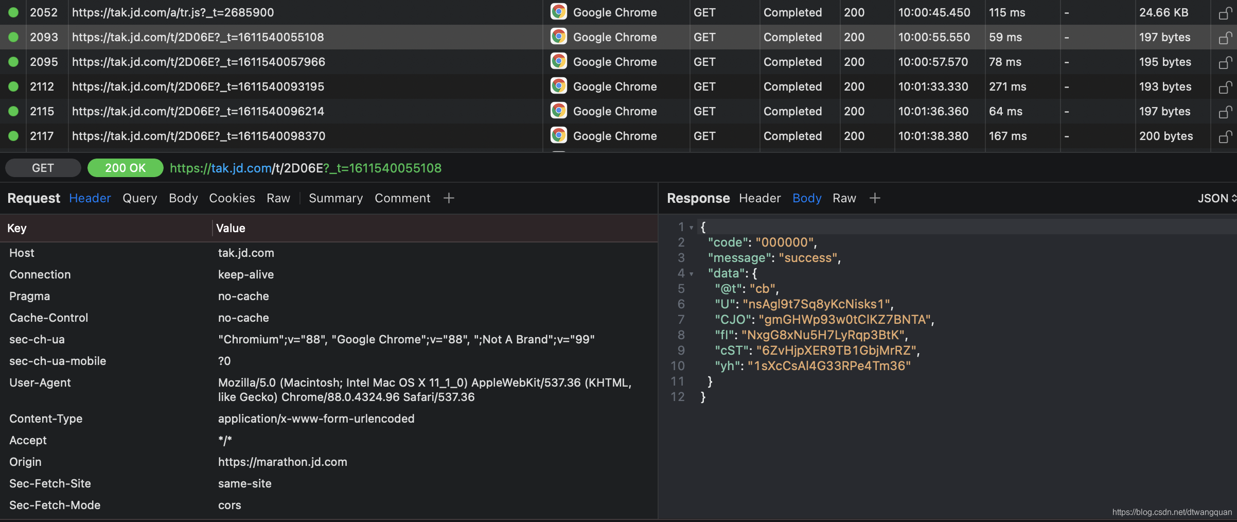Click Content-Type value application/x-www-form-urlencoded
Viewport: 1237px width, 522px height.
[x=316, y=419]
